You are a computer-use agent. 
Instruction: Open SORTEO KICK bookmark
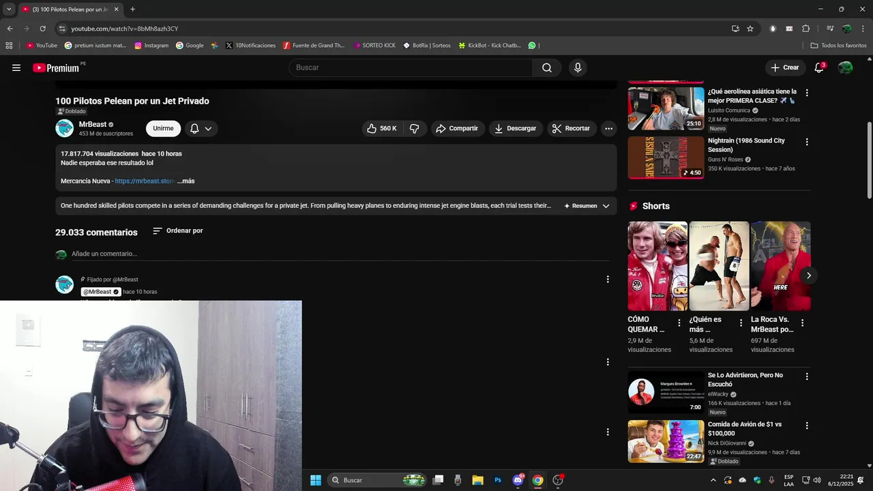pyautogui.click(x=374, y=46)
